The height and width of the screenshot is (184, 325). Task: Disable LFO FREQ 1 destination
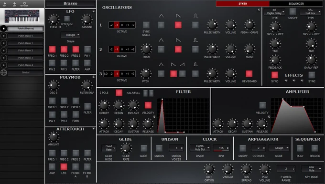pyautogui.click(x=52, y=50)
